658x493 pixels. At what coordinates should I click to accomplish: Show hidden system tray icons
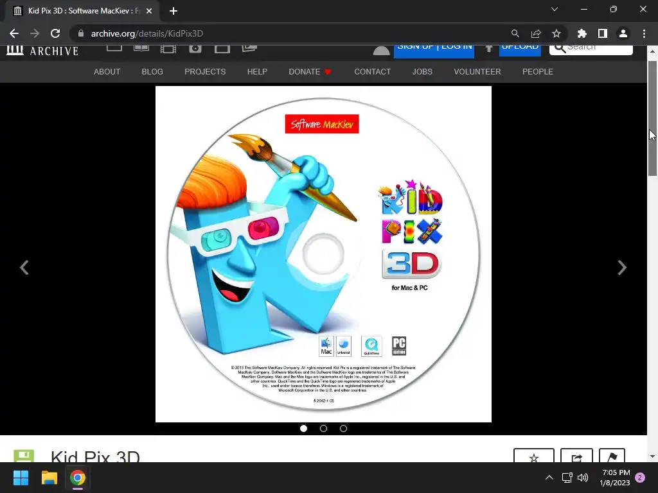(549, 478)
